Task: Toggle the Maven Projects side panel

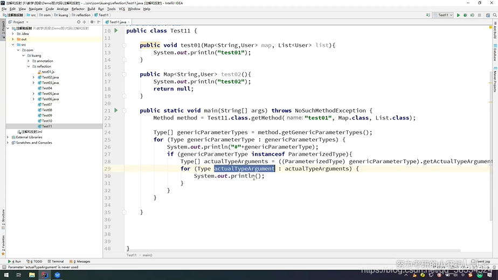Action: (x=495, y=80)
